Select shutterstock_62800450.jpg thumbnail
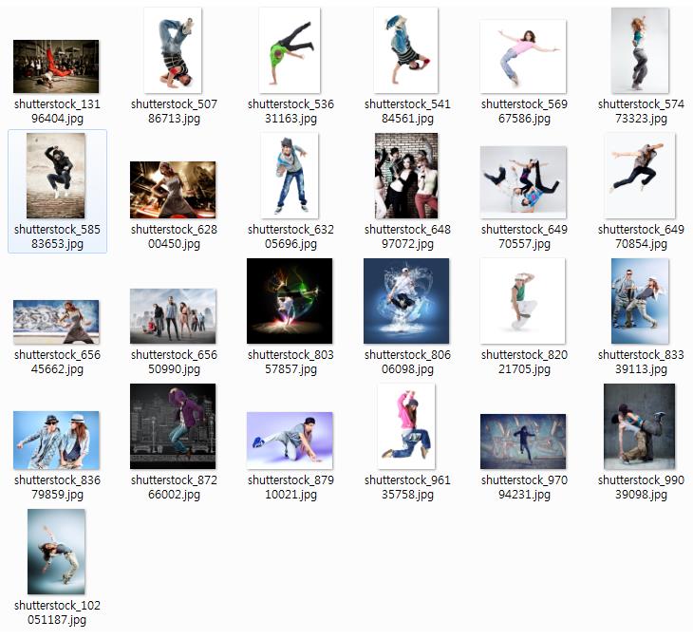 click(x=173, y=190)
